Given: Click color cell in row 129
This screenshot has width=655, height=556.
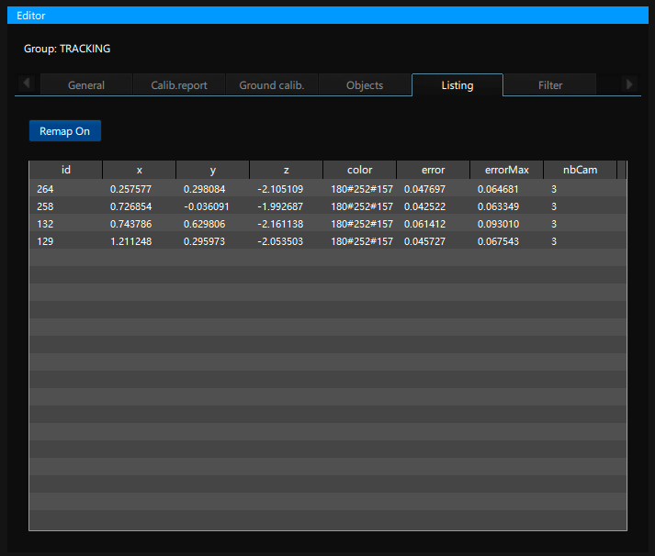Looking at the screenshot, I should pyautogui.click(x=362, y=241).
